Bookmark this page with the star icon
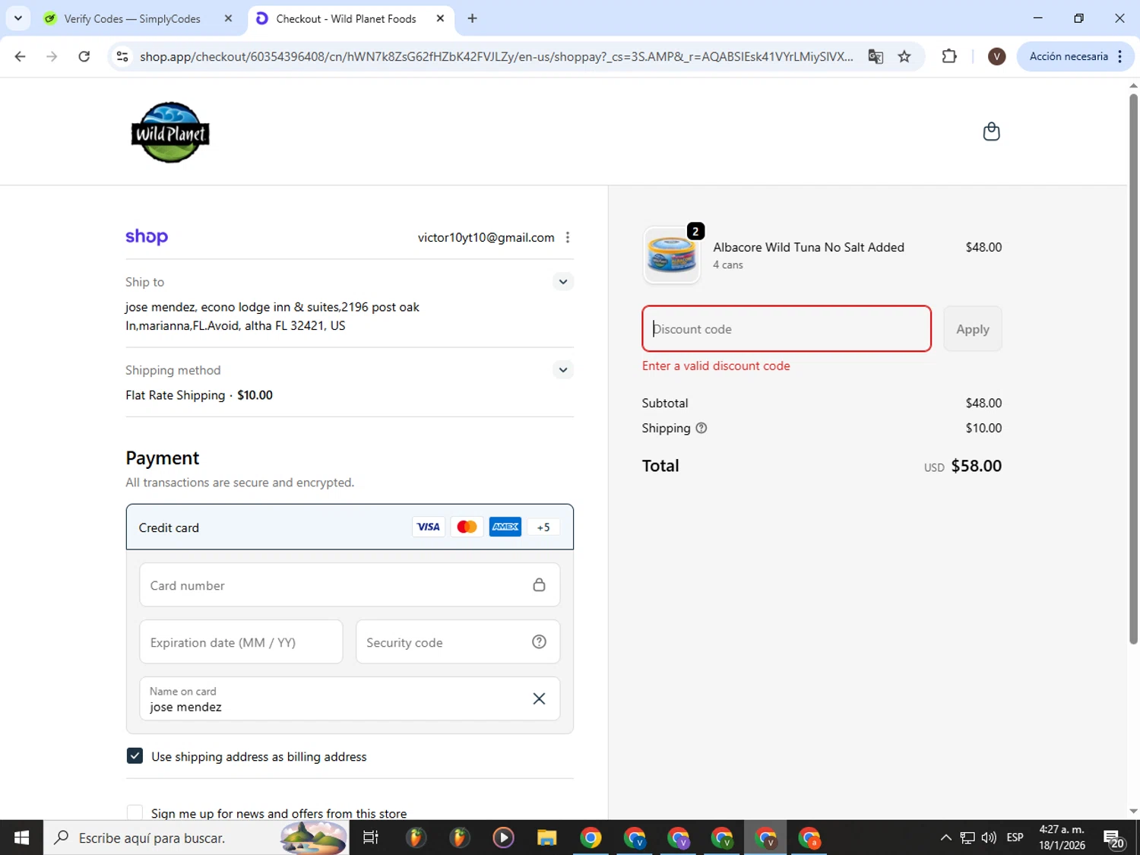 tap(904, 56)
